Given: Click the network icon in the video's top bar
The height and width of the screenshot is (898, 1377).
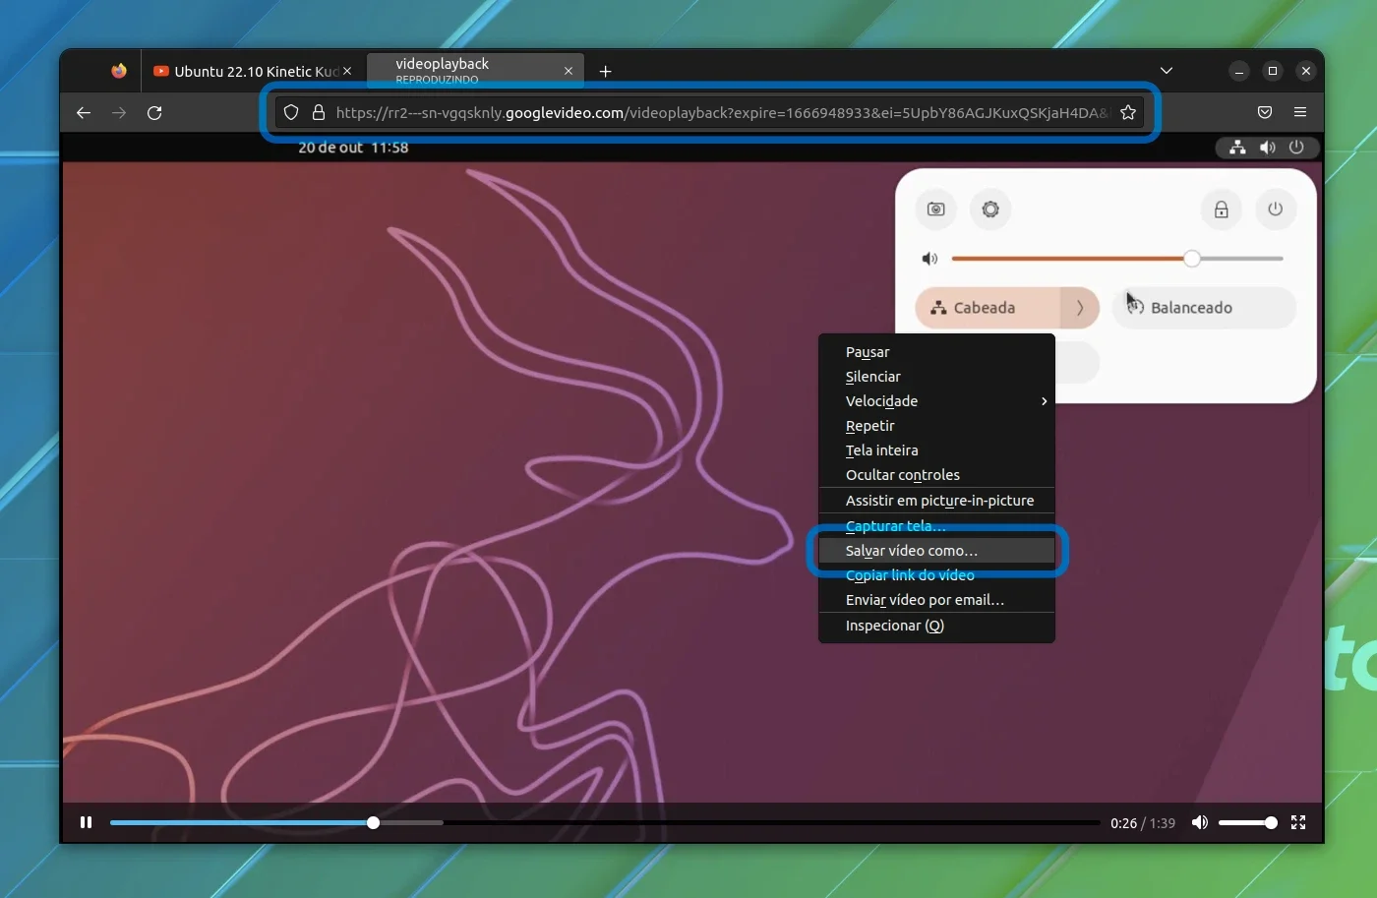Looking at the screenshot, I should (x=1237, y=148).
